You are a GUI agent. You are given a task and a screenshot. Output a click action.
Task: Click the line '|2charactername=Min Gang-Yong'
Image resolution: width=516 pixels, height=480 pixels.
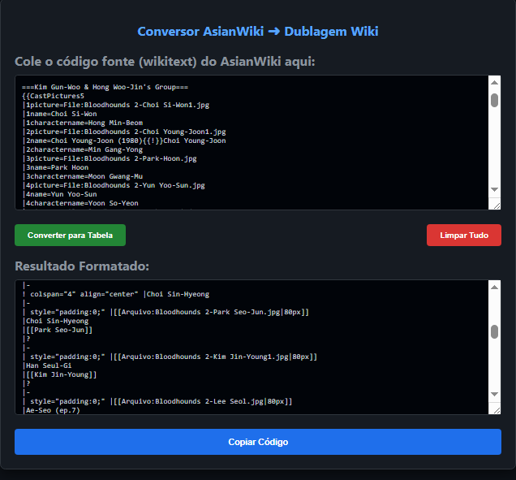(82, 149)
